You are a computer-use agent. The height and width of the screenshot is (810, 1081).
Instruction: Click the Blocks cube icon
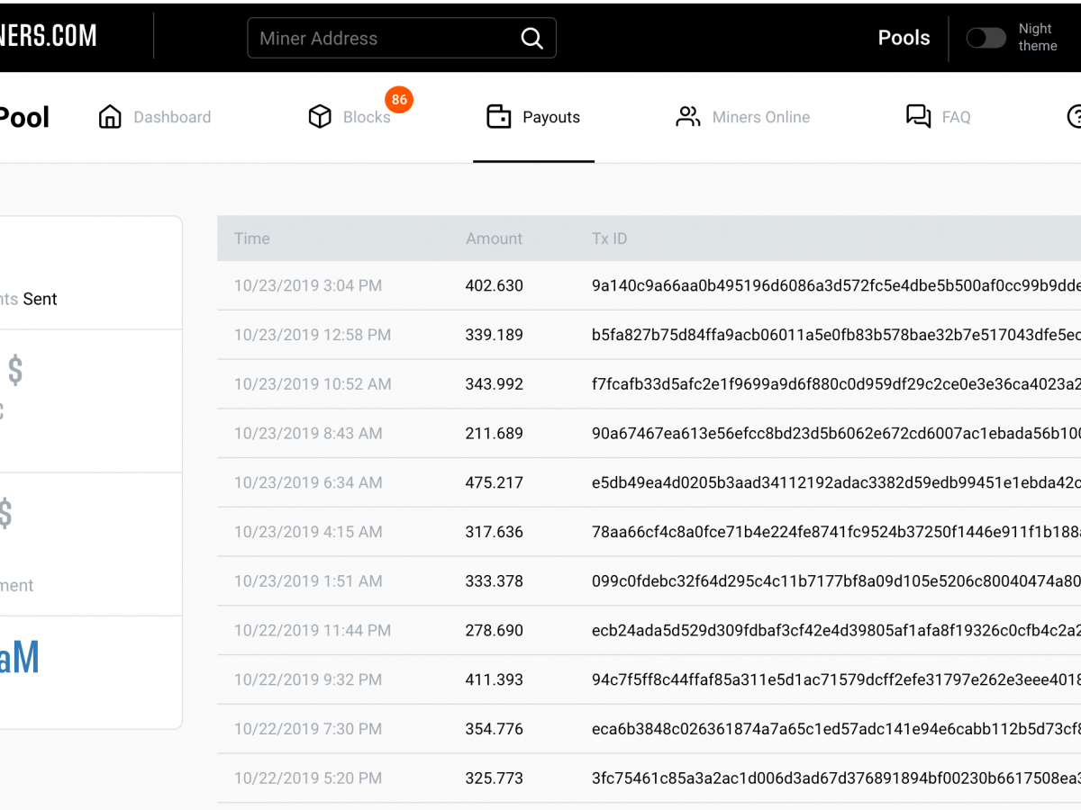click(320, 116)
